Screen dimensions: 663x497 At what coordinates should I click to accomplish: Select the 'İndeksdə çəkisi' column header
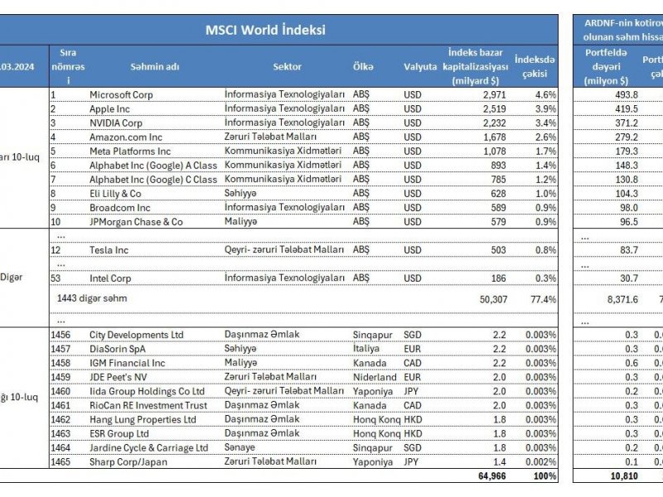(x=535, y=67)
